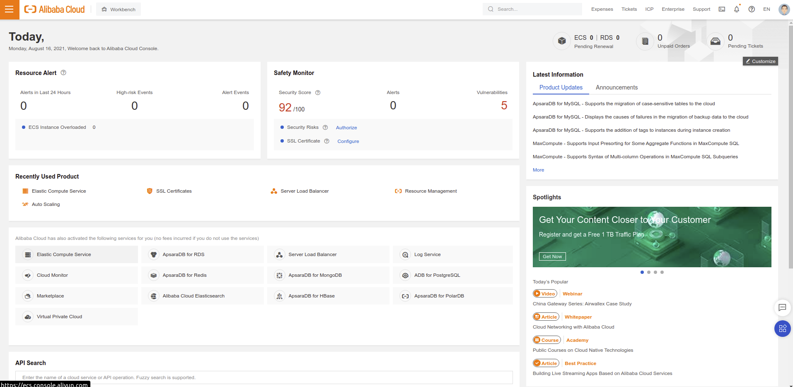
Task: Open the Support menu
Action: tap(701, 9)
